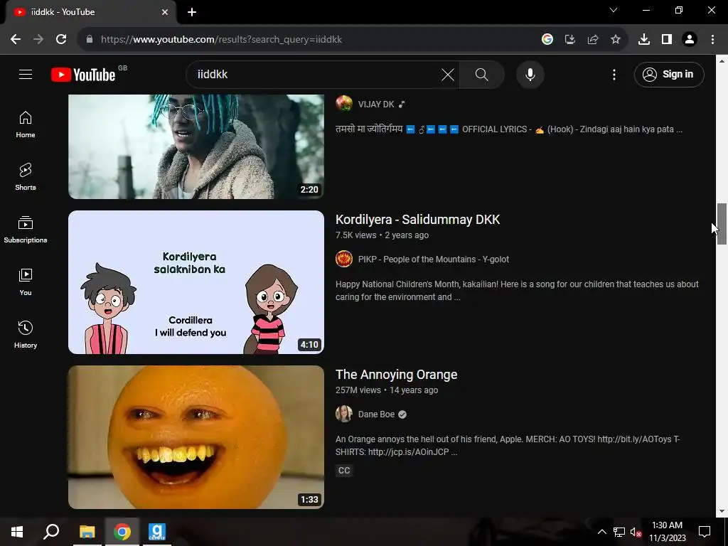Sign in to YouTube
Image resolution: width=728 pixels, height=546 pixels.
pyautogui.click(x=669, y=74)
